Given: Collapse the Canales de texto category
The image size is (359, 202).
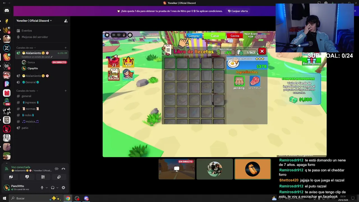Looking at the screenshot, I should (27, 91).
